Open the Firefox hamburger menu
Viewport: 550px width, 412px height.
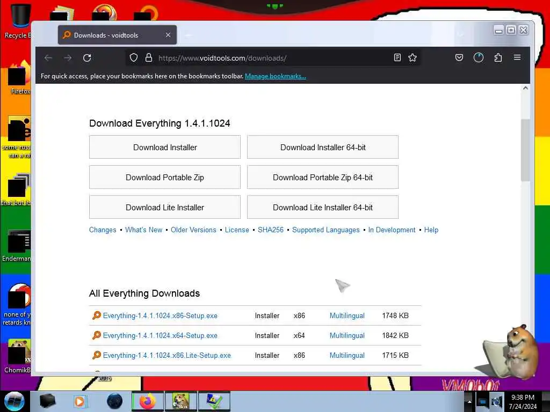point(517,57)
